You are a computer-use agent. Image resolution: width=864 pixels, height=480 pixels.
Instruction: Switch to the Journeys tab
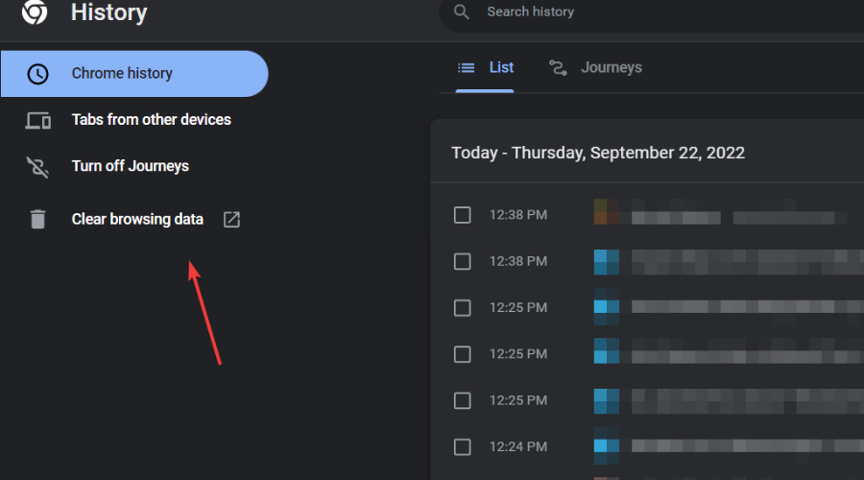point(611,68)
